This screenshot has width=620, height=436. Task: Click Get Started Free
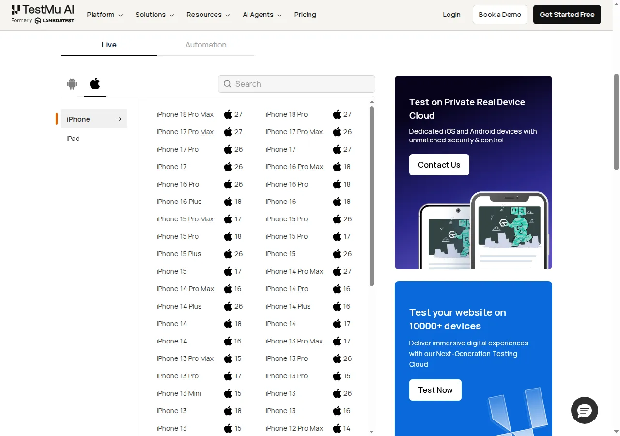567,15
